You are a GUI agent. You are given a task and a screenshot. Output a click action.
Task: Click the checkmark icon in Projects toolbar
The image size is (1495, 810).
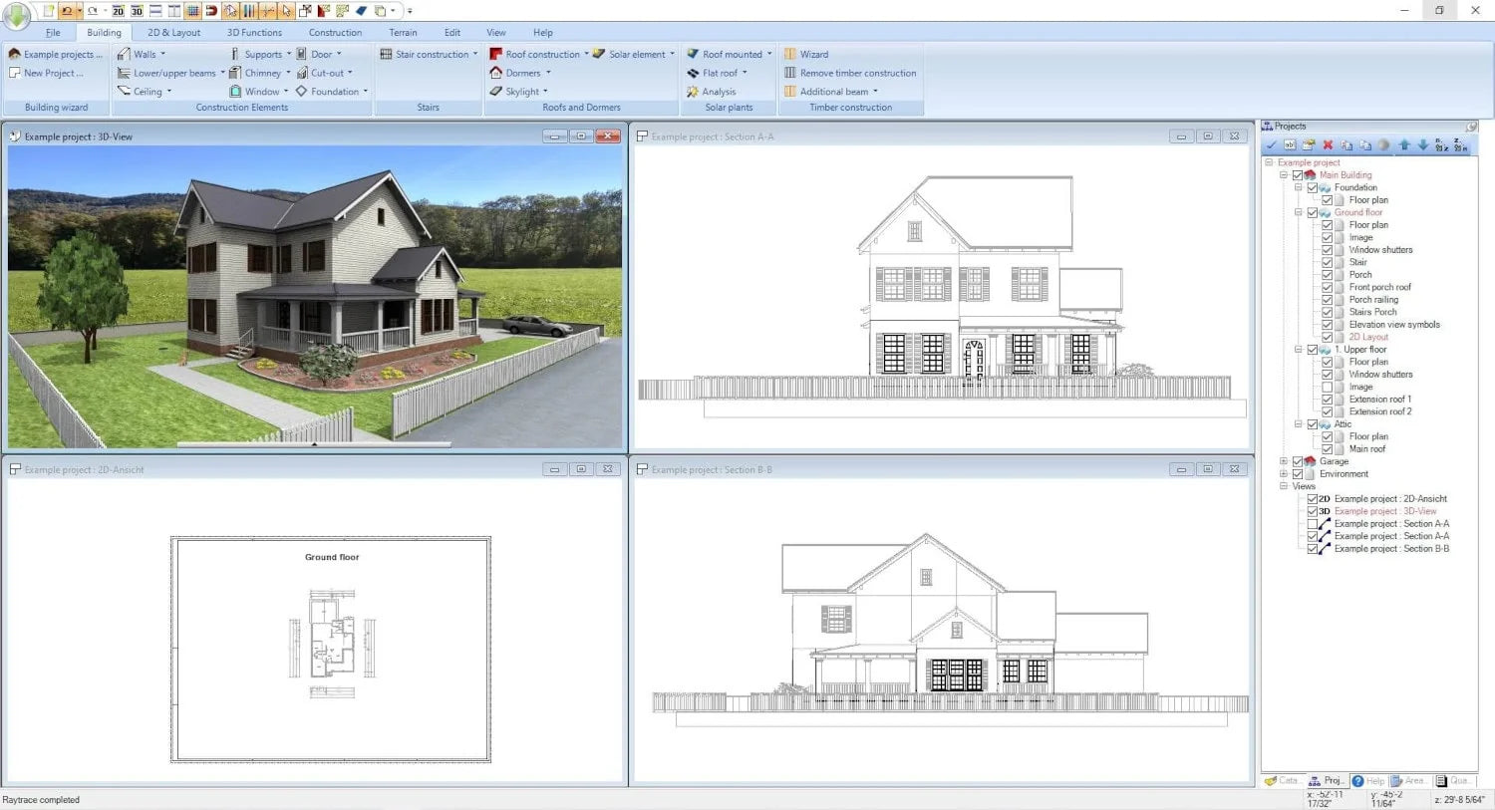tap(1272, 144)
